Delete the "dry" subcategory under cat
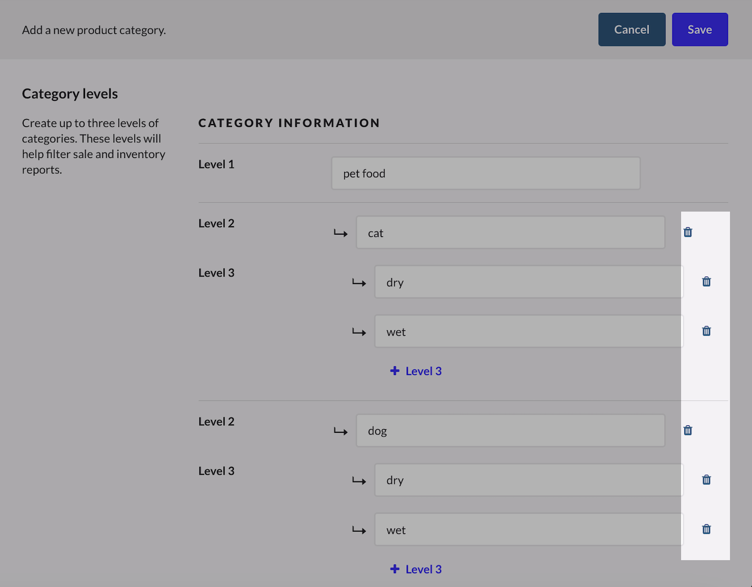 tap(706, 281)
